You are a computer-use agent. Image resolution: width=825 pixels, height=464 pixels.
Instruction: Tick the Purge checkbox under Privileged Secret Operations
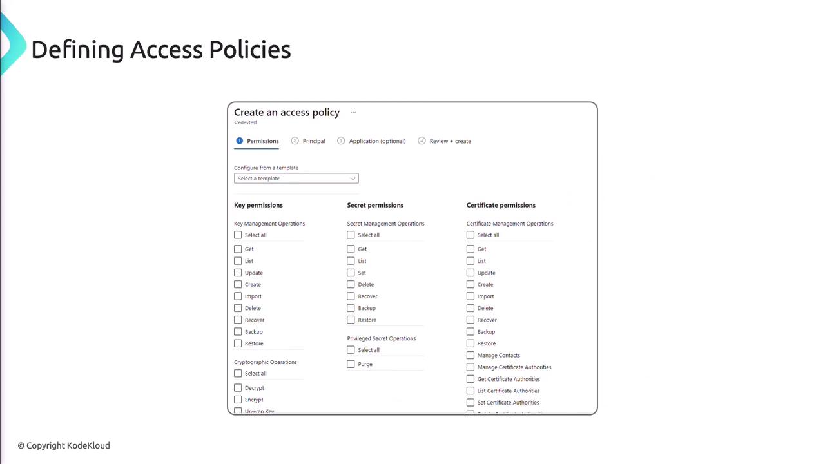(x=351, y=364)
